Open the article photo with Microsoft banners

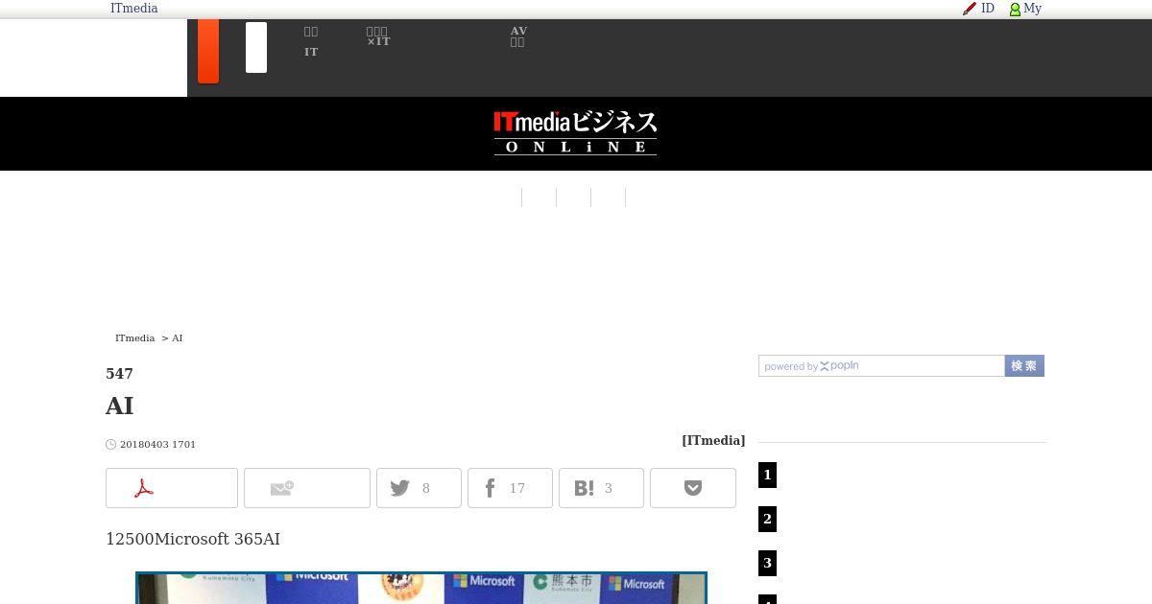[x=421, y=588]
